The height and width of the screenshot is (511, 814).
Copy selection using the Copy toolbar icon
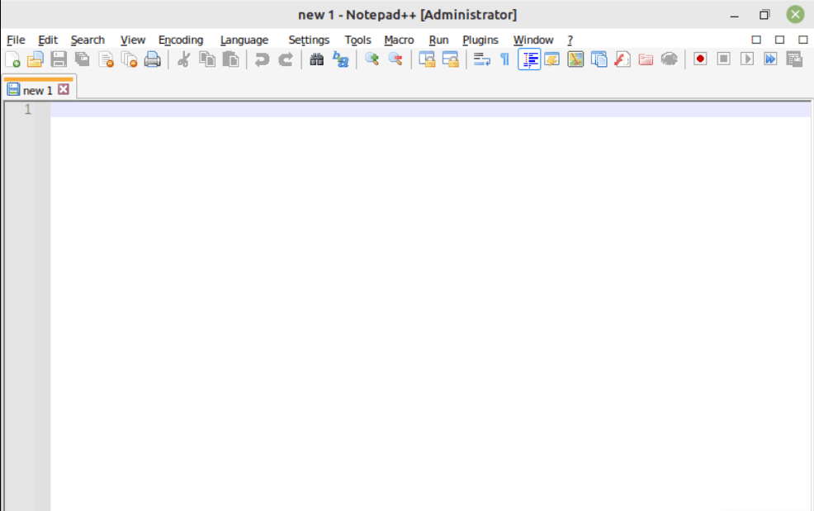pyautogui.click(x=207, y=59)
